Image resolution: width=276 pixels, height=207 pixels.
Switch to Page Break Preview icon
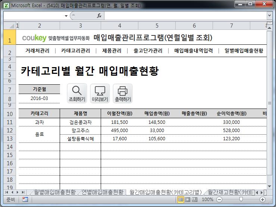click(194, 200)
